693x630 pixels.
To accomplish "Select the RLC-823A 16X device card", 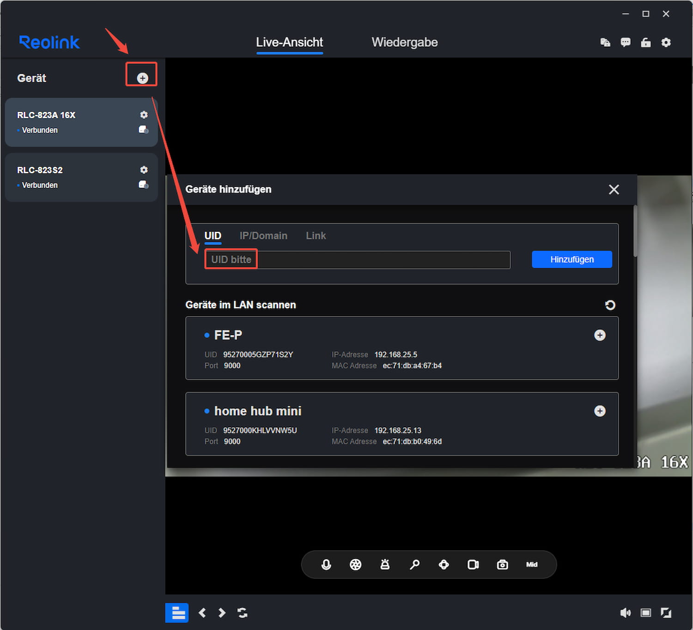I will pos(81,122).
